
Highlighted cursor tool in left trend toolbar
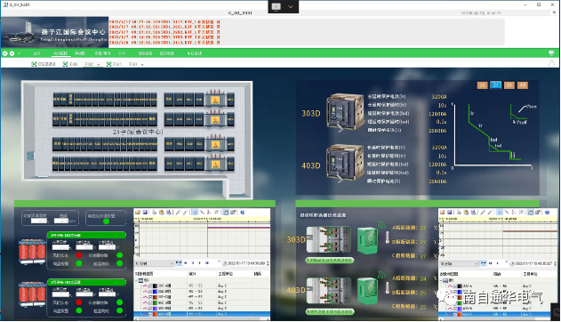point(195,213)
